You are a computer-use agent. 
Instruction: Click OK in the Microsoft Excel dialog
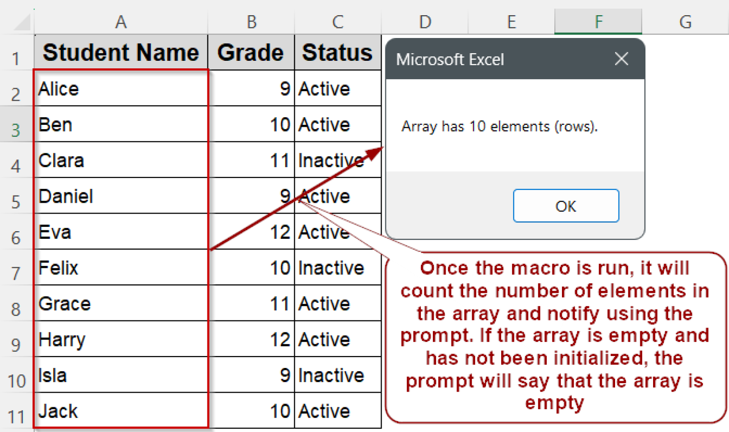[566, 206]
